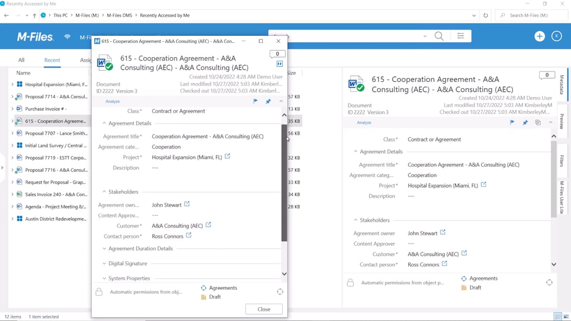
Task: Create a new object with the plus icon
Action: (539, 36)
